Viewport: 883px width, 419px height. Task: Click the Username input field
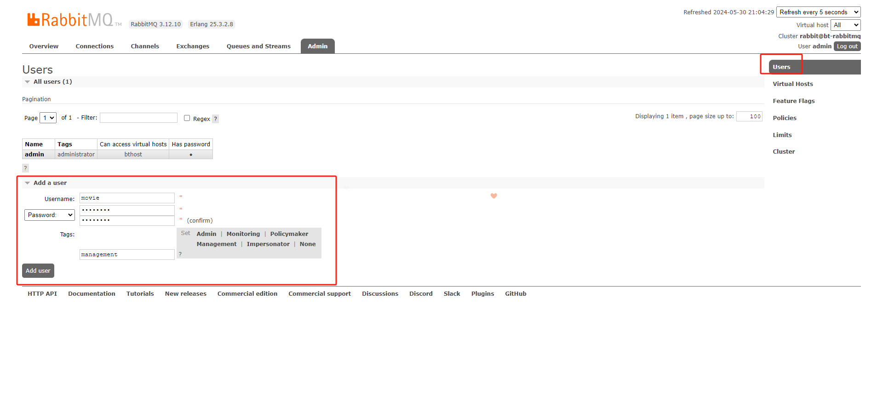coord(127,198)
